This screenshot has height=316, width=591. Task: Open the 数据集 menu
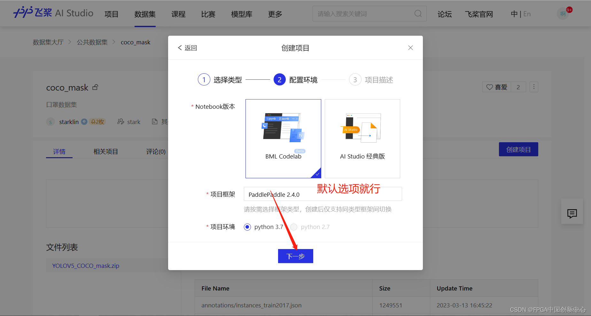145,14
